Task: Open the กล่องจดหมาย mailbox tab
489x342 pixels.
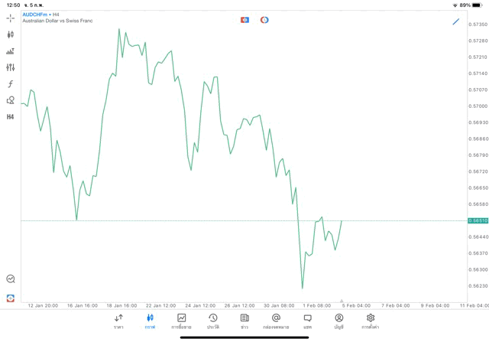Action: click(276, 321)
